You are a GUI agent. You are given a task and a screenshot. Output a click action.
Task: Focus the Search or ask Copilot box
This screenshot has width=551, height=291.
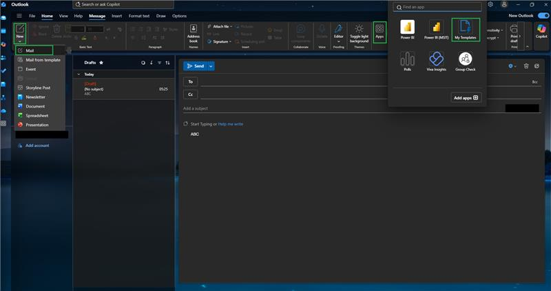pyautogui.click(x=123, y=5)
